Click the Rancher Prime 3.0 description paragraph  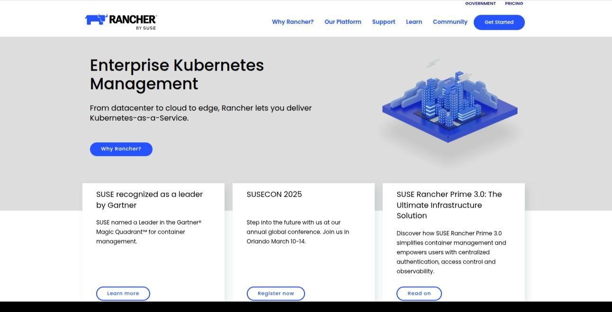tap(451, 252)
